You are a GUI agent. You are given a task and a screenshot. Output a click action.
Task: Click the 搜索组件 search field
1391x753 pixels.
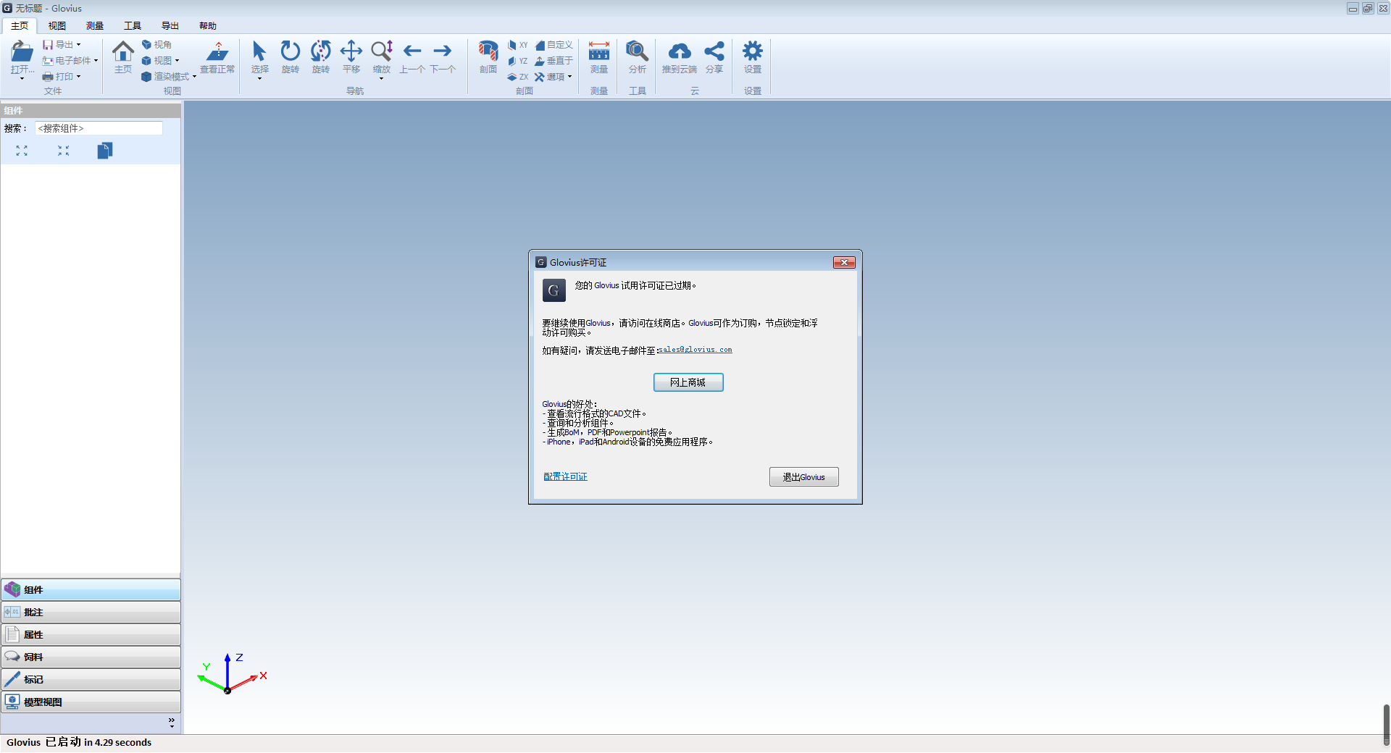(99, 128)
